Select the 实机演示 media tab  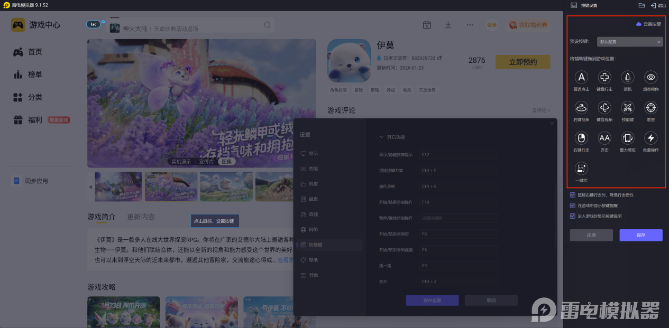(181, 162)
